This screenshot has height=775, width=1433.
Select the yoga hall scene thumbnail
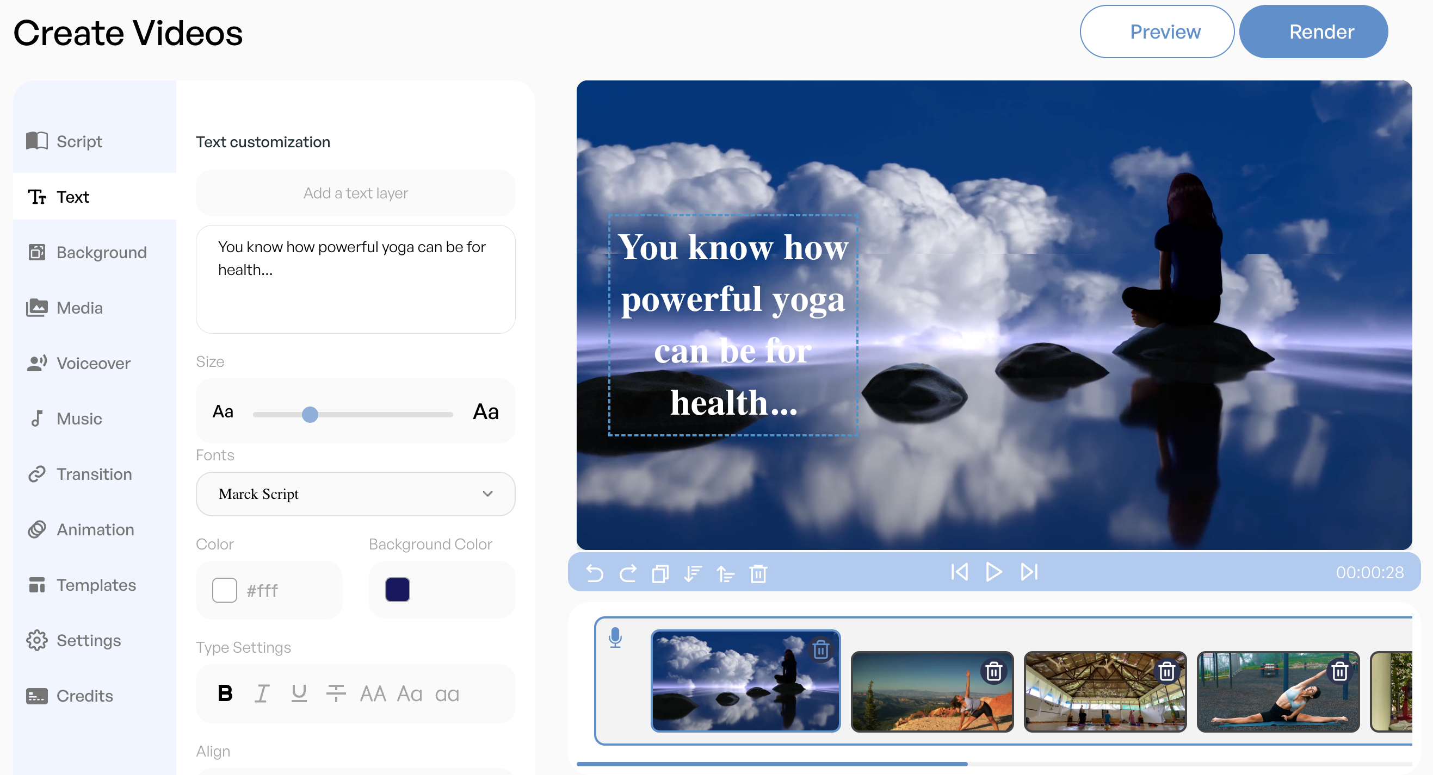pos(1105,692)
